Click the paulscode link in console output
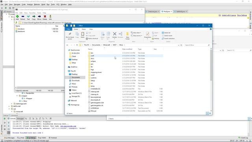252x142 pixels. [x=68, y=126]
